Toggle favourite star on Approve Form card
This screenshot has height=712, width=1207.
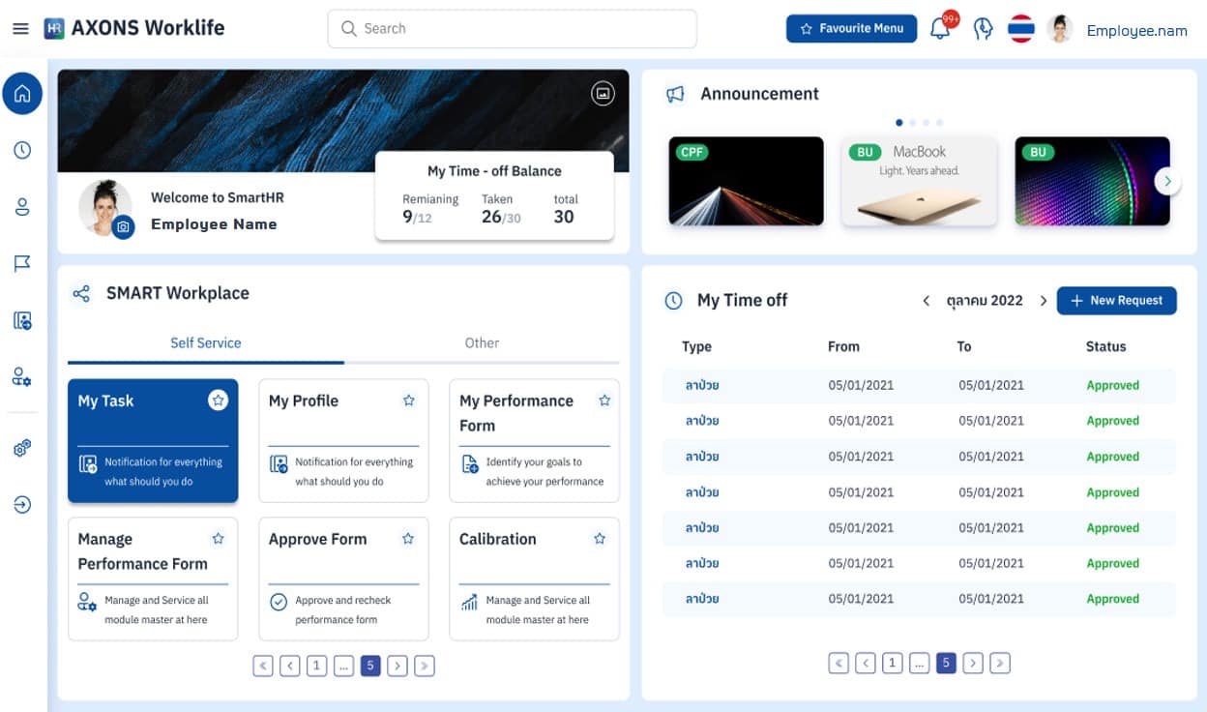[x=408, y=539]
